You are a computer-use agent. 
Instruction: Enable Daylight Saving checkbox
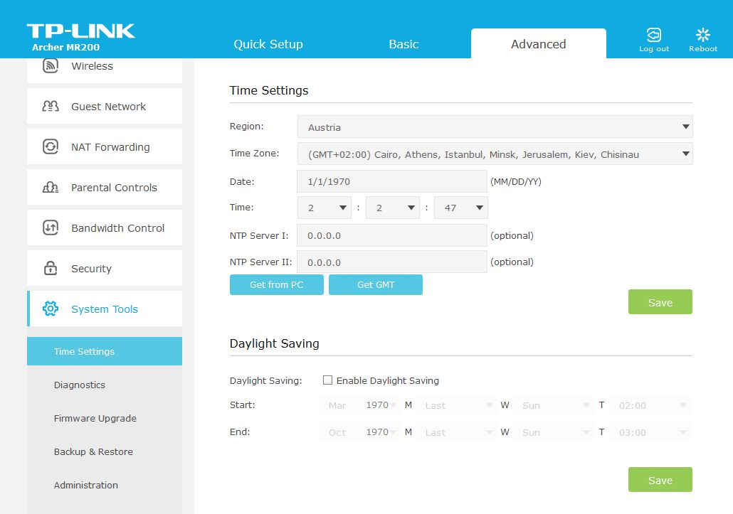tap(327, 380)
